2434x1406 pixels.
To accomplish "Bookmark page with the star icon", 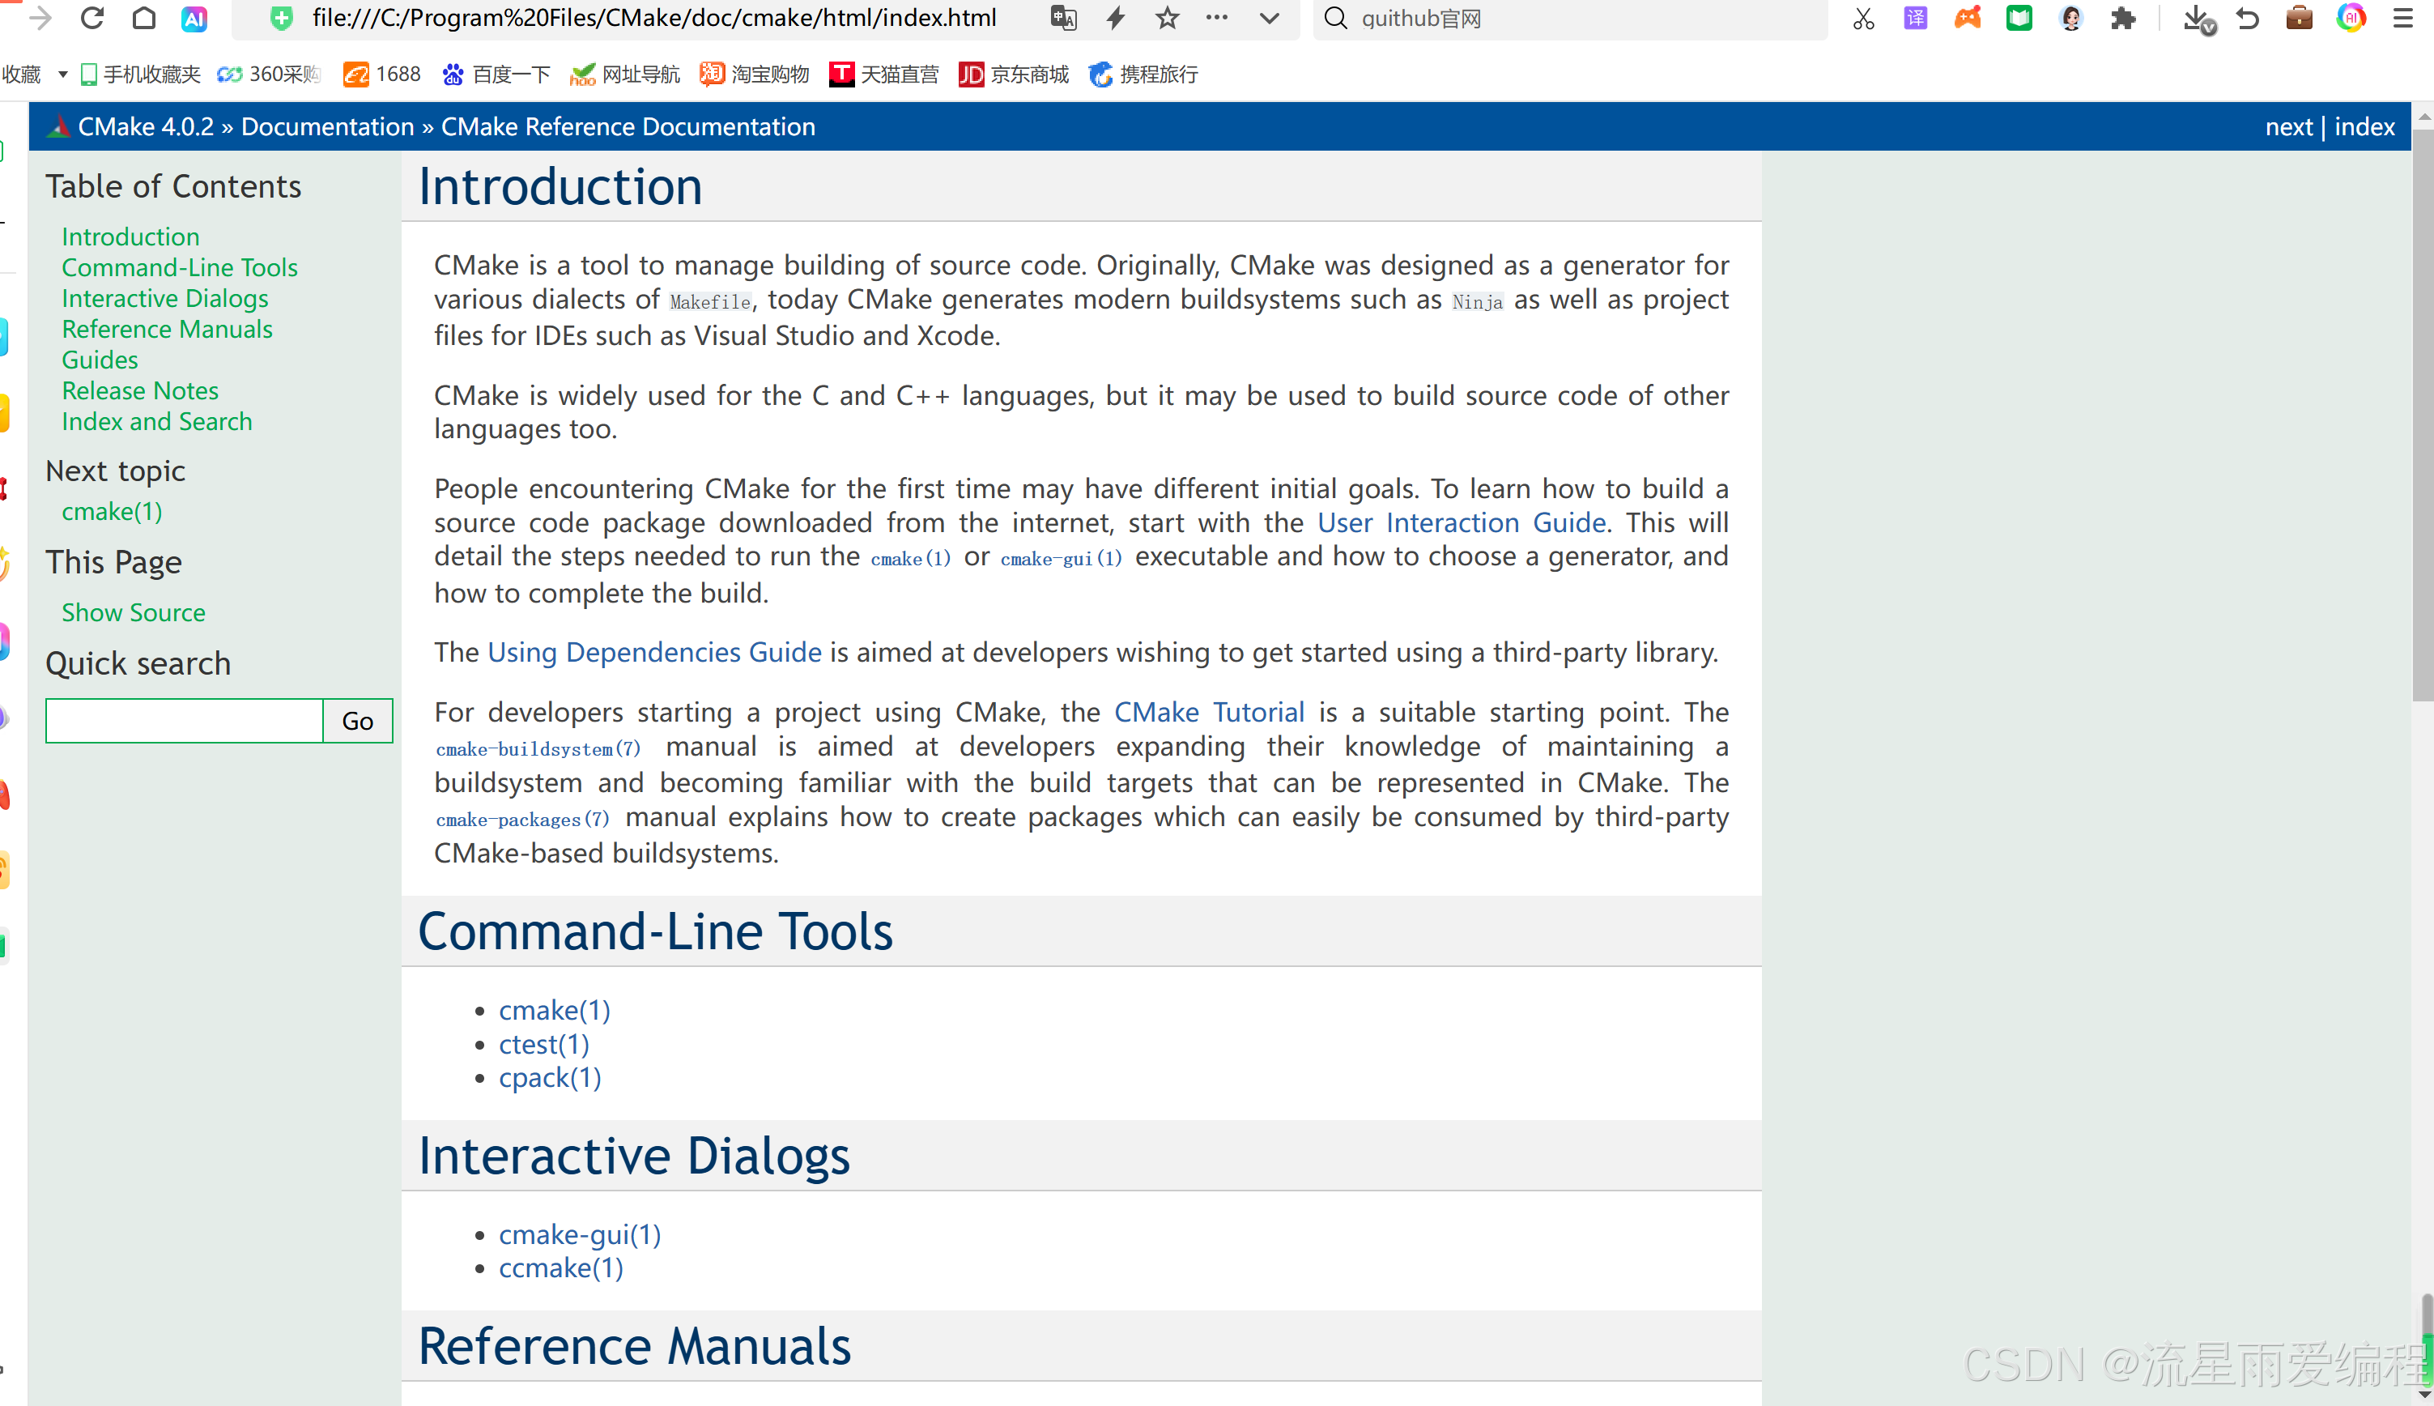I will pyautogui.click(x=1167, y=19).
